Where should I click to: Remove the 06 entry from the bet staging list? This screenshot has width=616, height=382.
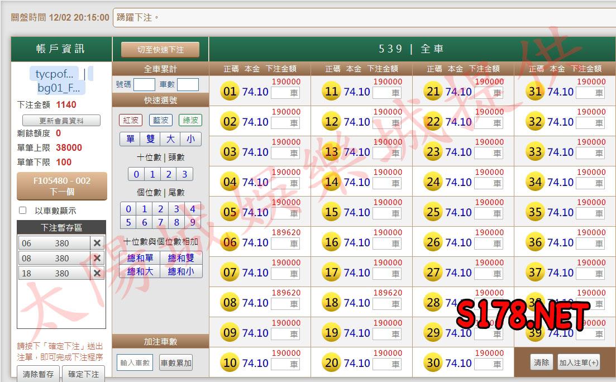[x=97, y=243]
